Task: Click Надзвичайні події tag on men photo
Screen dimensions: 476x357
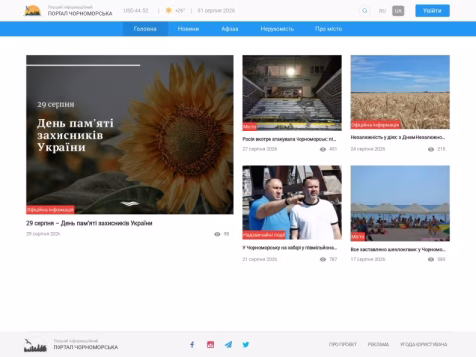Action: 264,235
